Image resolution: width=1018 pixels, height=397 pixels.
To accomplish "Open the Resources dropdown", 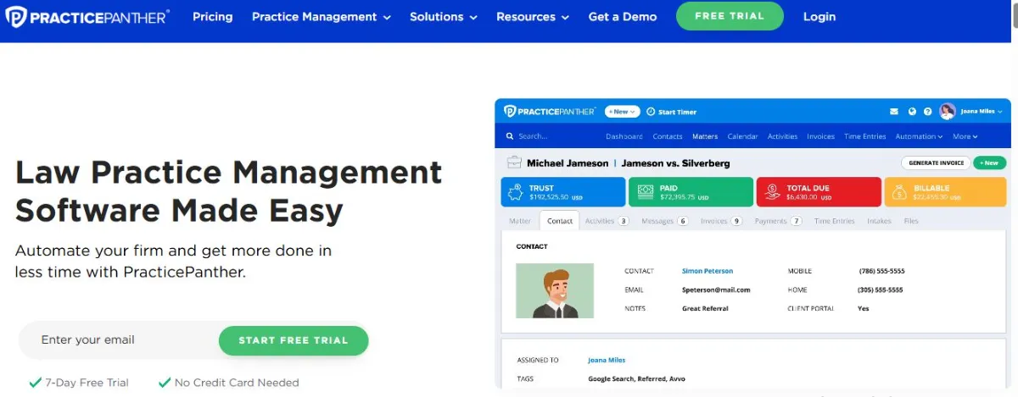I will pyautogui.click(x=533, y=17).
